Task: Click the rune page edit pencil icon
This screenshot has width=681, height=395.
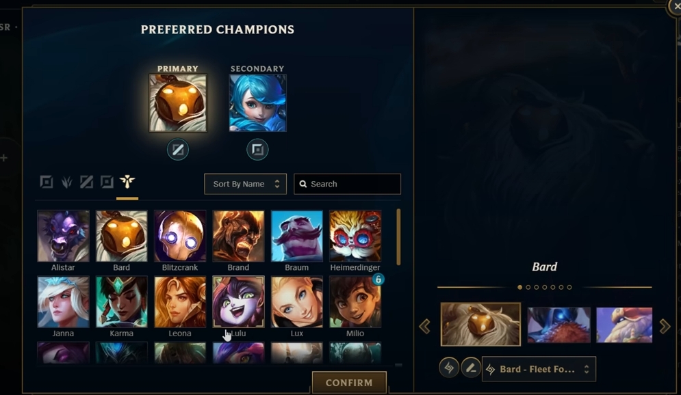Action: tap(470, 368)
